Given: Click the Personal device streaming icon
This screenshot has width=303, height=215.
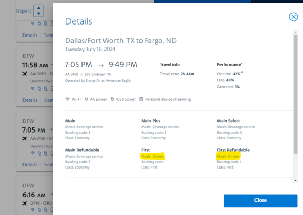Looking at the screenshot, I should pos(141,99).
